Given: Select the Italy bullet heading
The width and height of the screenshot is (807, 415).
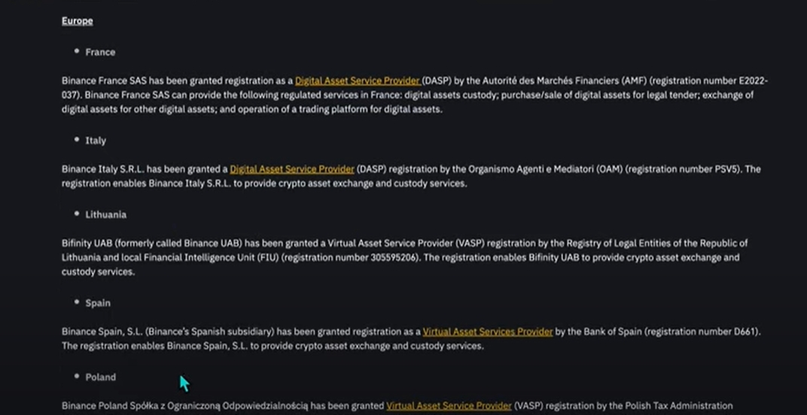Looking at the screenshot, I should point(96,141).
